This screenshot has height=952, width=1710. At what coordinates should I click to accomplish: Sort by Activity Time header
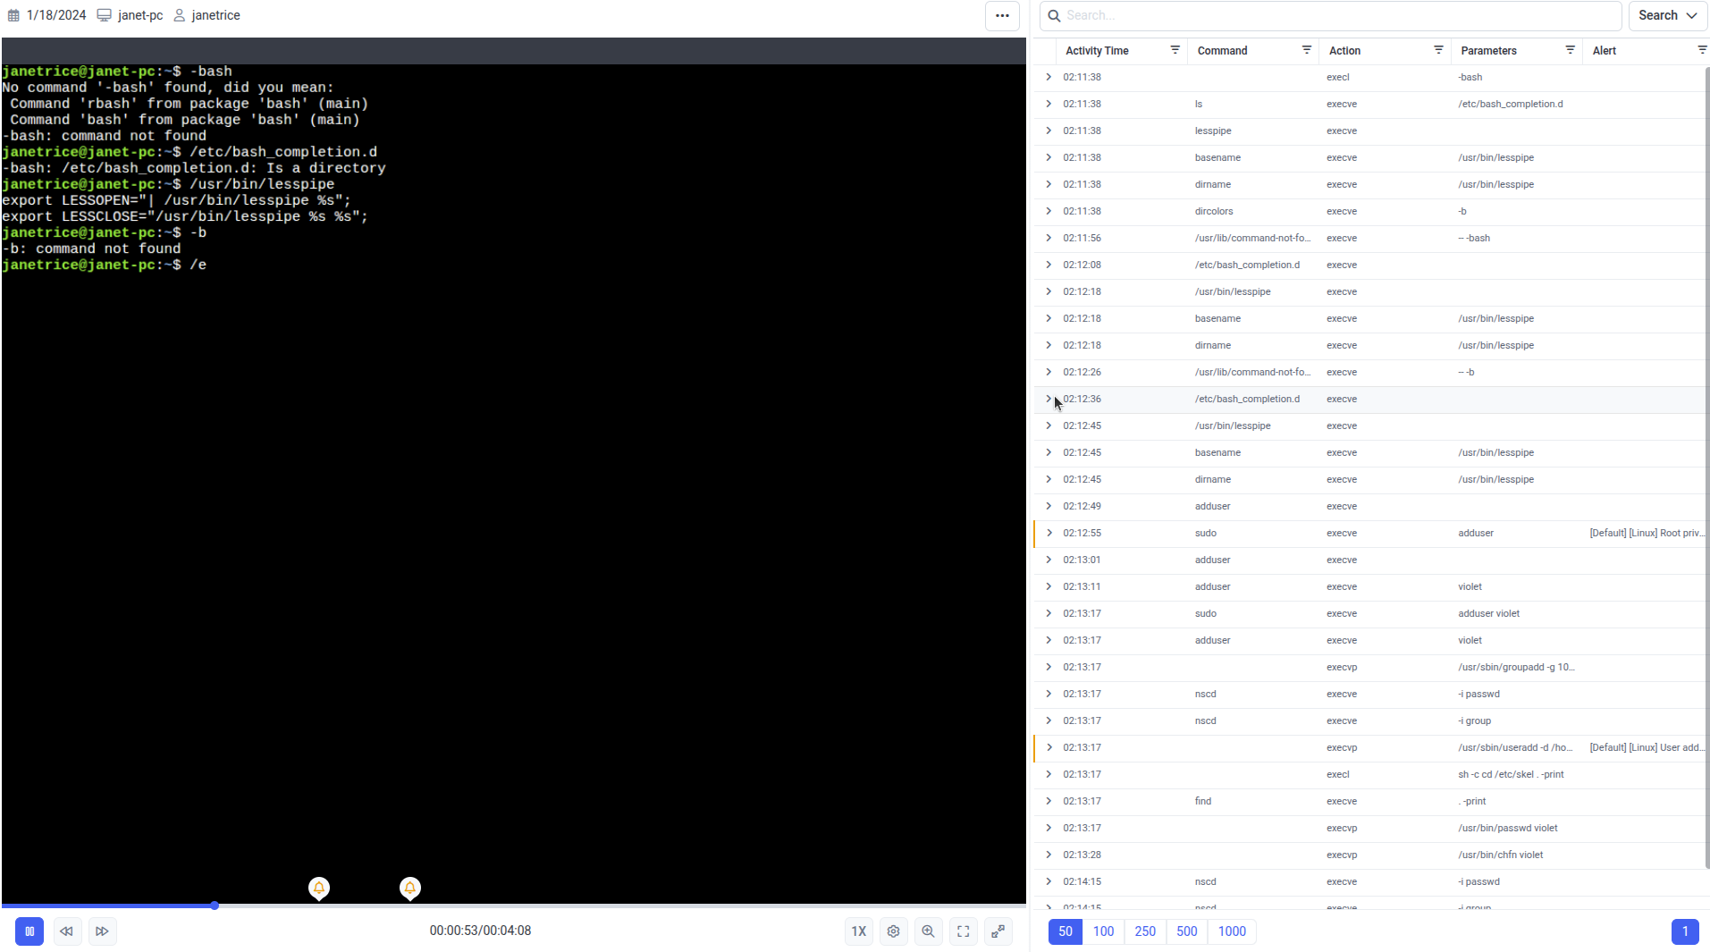(1097, 51)
